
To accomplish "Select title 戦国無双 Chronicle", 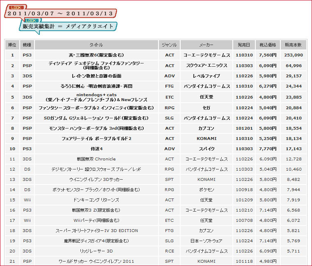I will click(x=96, y=159).
